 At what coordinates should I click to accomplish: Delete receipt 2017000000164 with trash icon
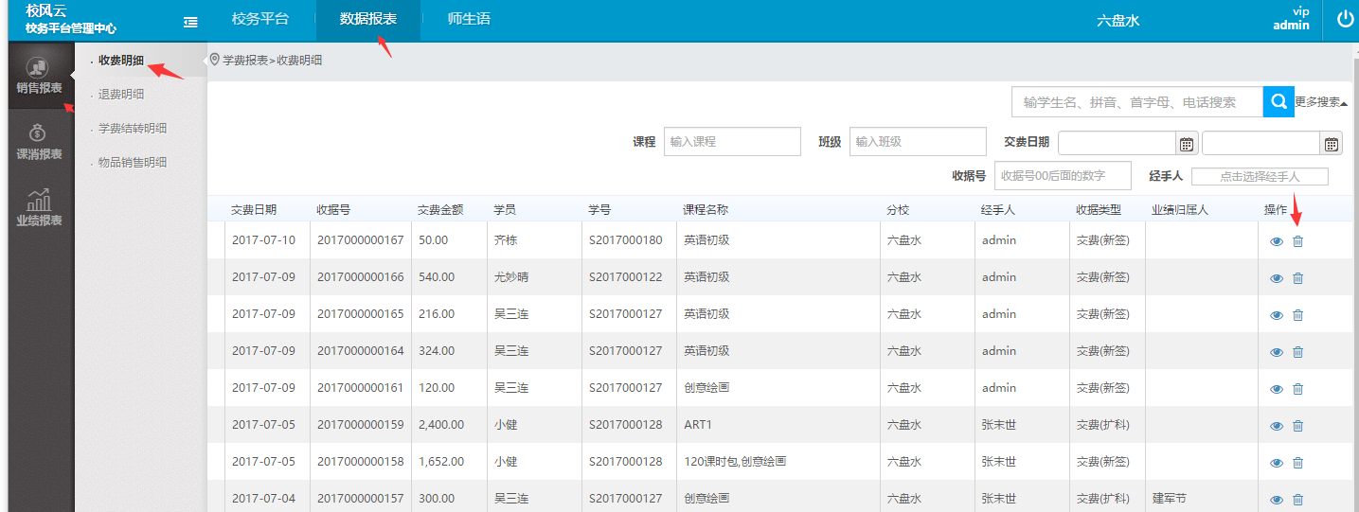coord(1298,352)
